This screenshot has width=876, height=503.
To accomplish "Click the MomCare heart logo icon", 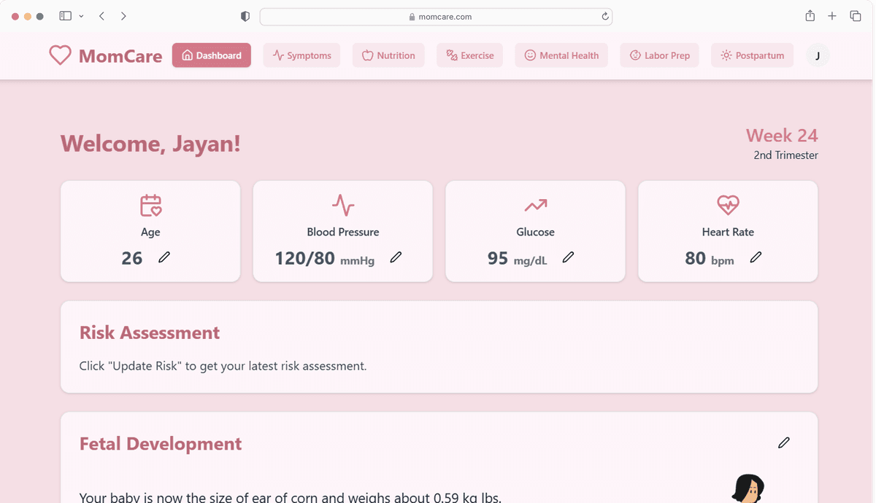I will (x=60, y=55).
